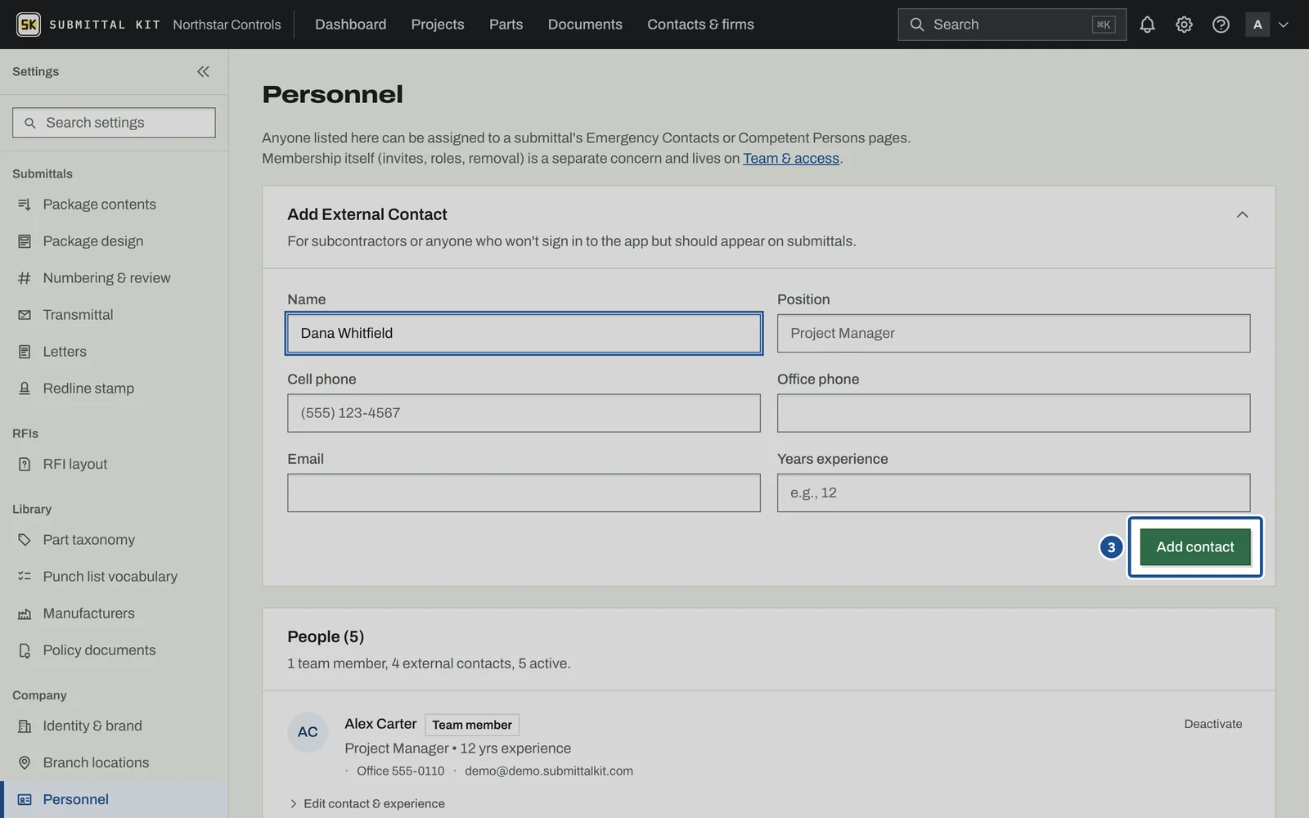Click the global Search box
Image resolution: width=1309 pixels, height=818 pixels.
[x=1012, y=25]
